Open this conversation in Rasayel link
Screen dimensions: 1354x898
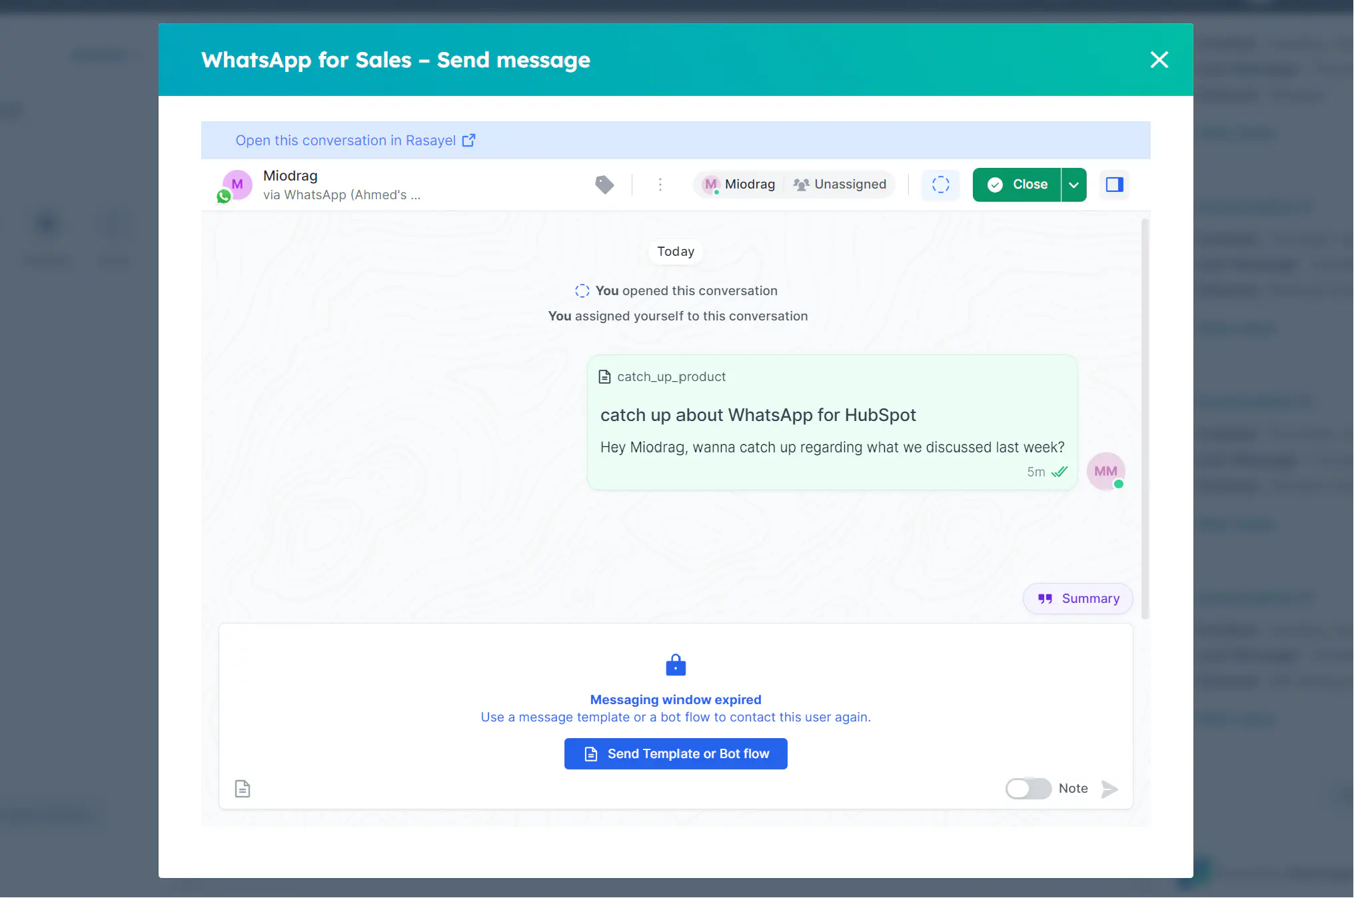[x=355, y=141]
